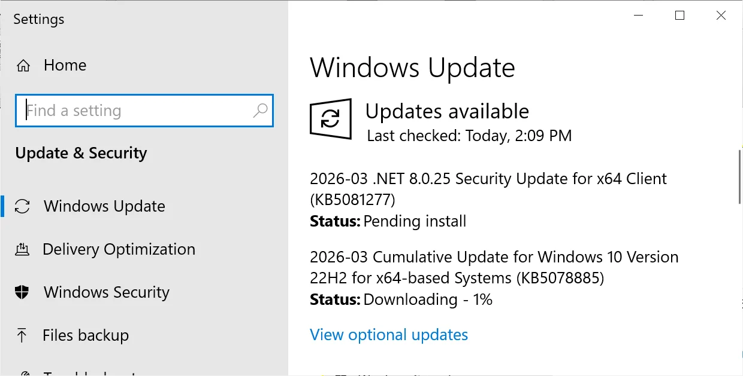
Task: Open View optional updates
Action: pos(388,334)
